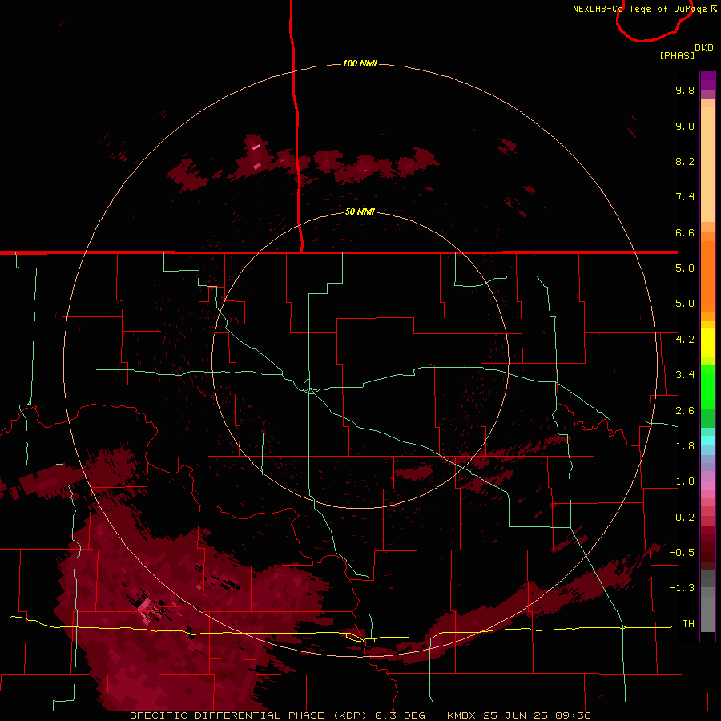721x721 pixels.
Task: Click the 4.2 legend value
Action: click(685, 340)
